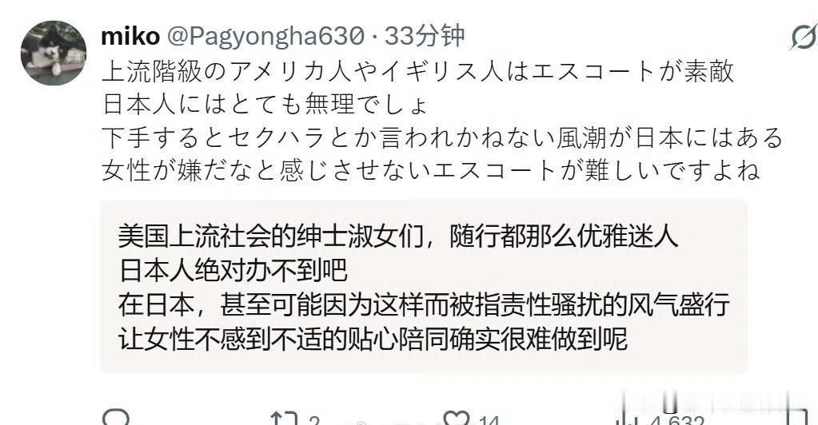Click the translated line 让女性不感到不适的贴心陪同
This screenshot has height=425, width=818.
[x=373, y=339]
